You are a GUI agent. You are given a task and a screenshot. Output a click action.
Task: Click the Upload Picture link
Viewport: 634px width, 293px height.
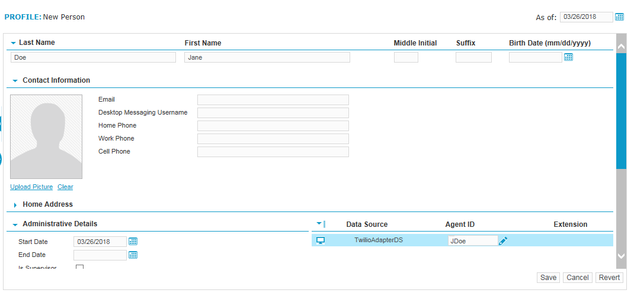tap(31, 187)
